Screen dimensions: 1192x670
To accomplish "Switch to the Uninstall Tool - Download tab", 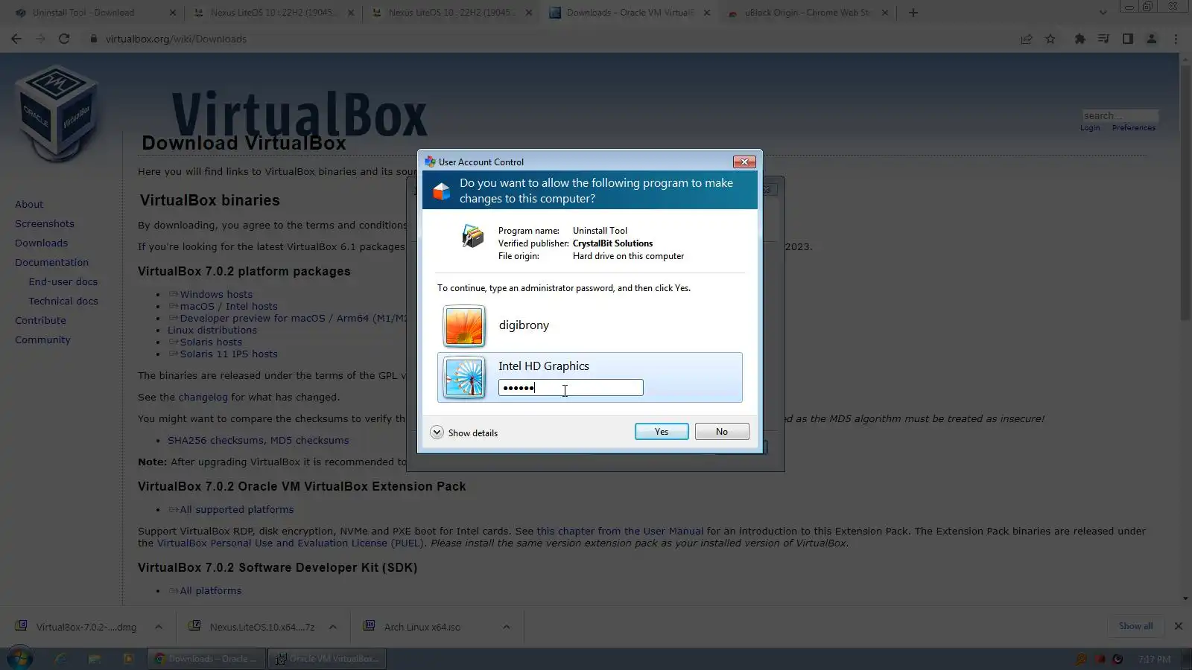I will point(83,13).
